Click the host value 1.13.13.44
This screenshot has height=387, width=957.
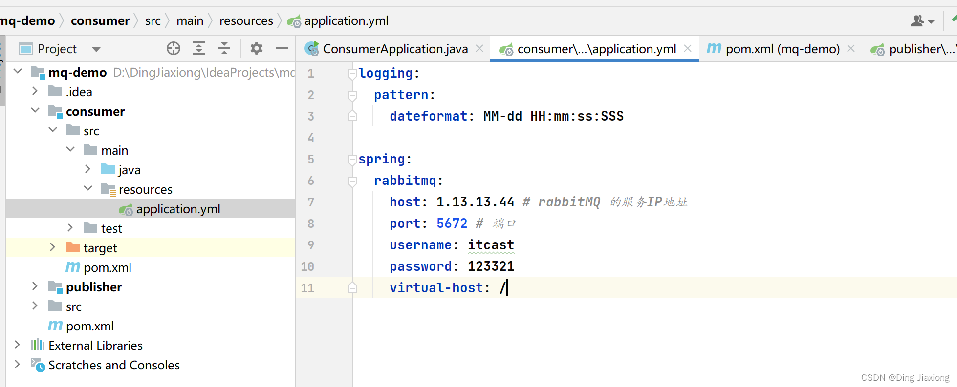[475, 202]
